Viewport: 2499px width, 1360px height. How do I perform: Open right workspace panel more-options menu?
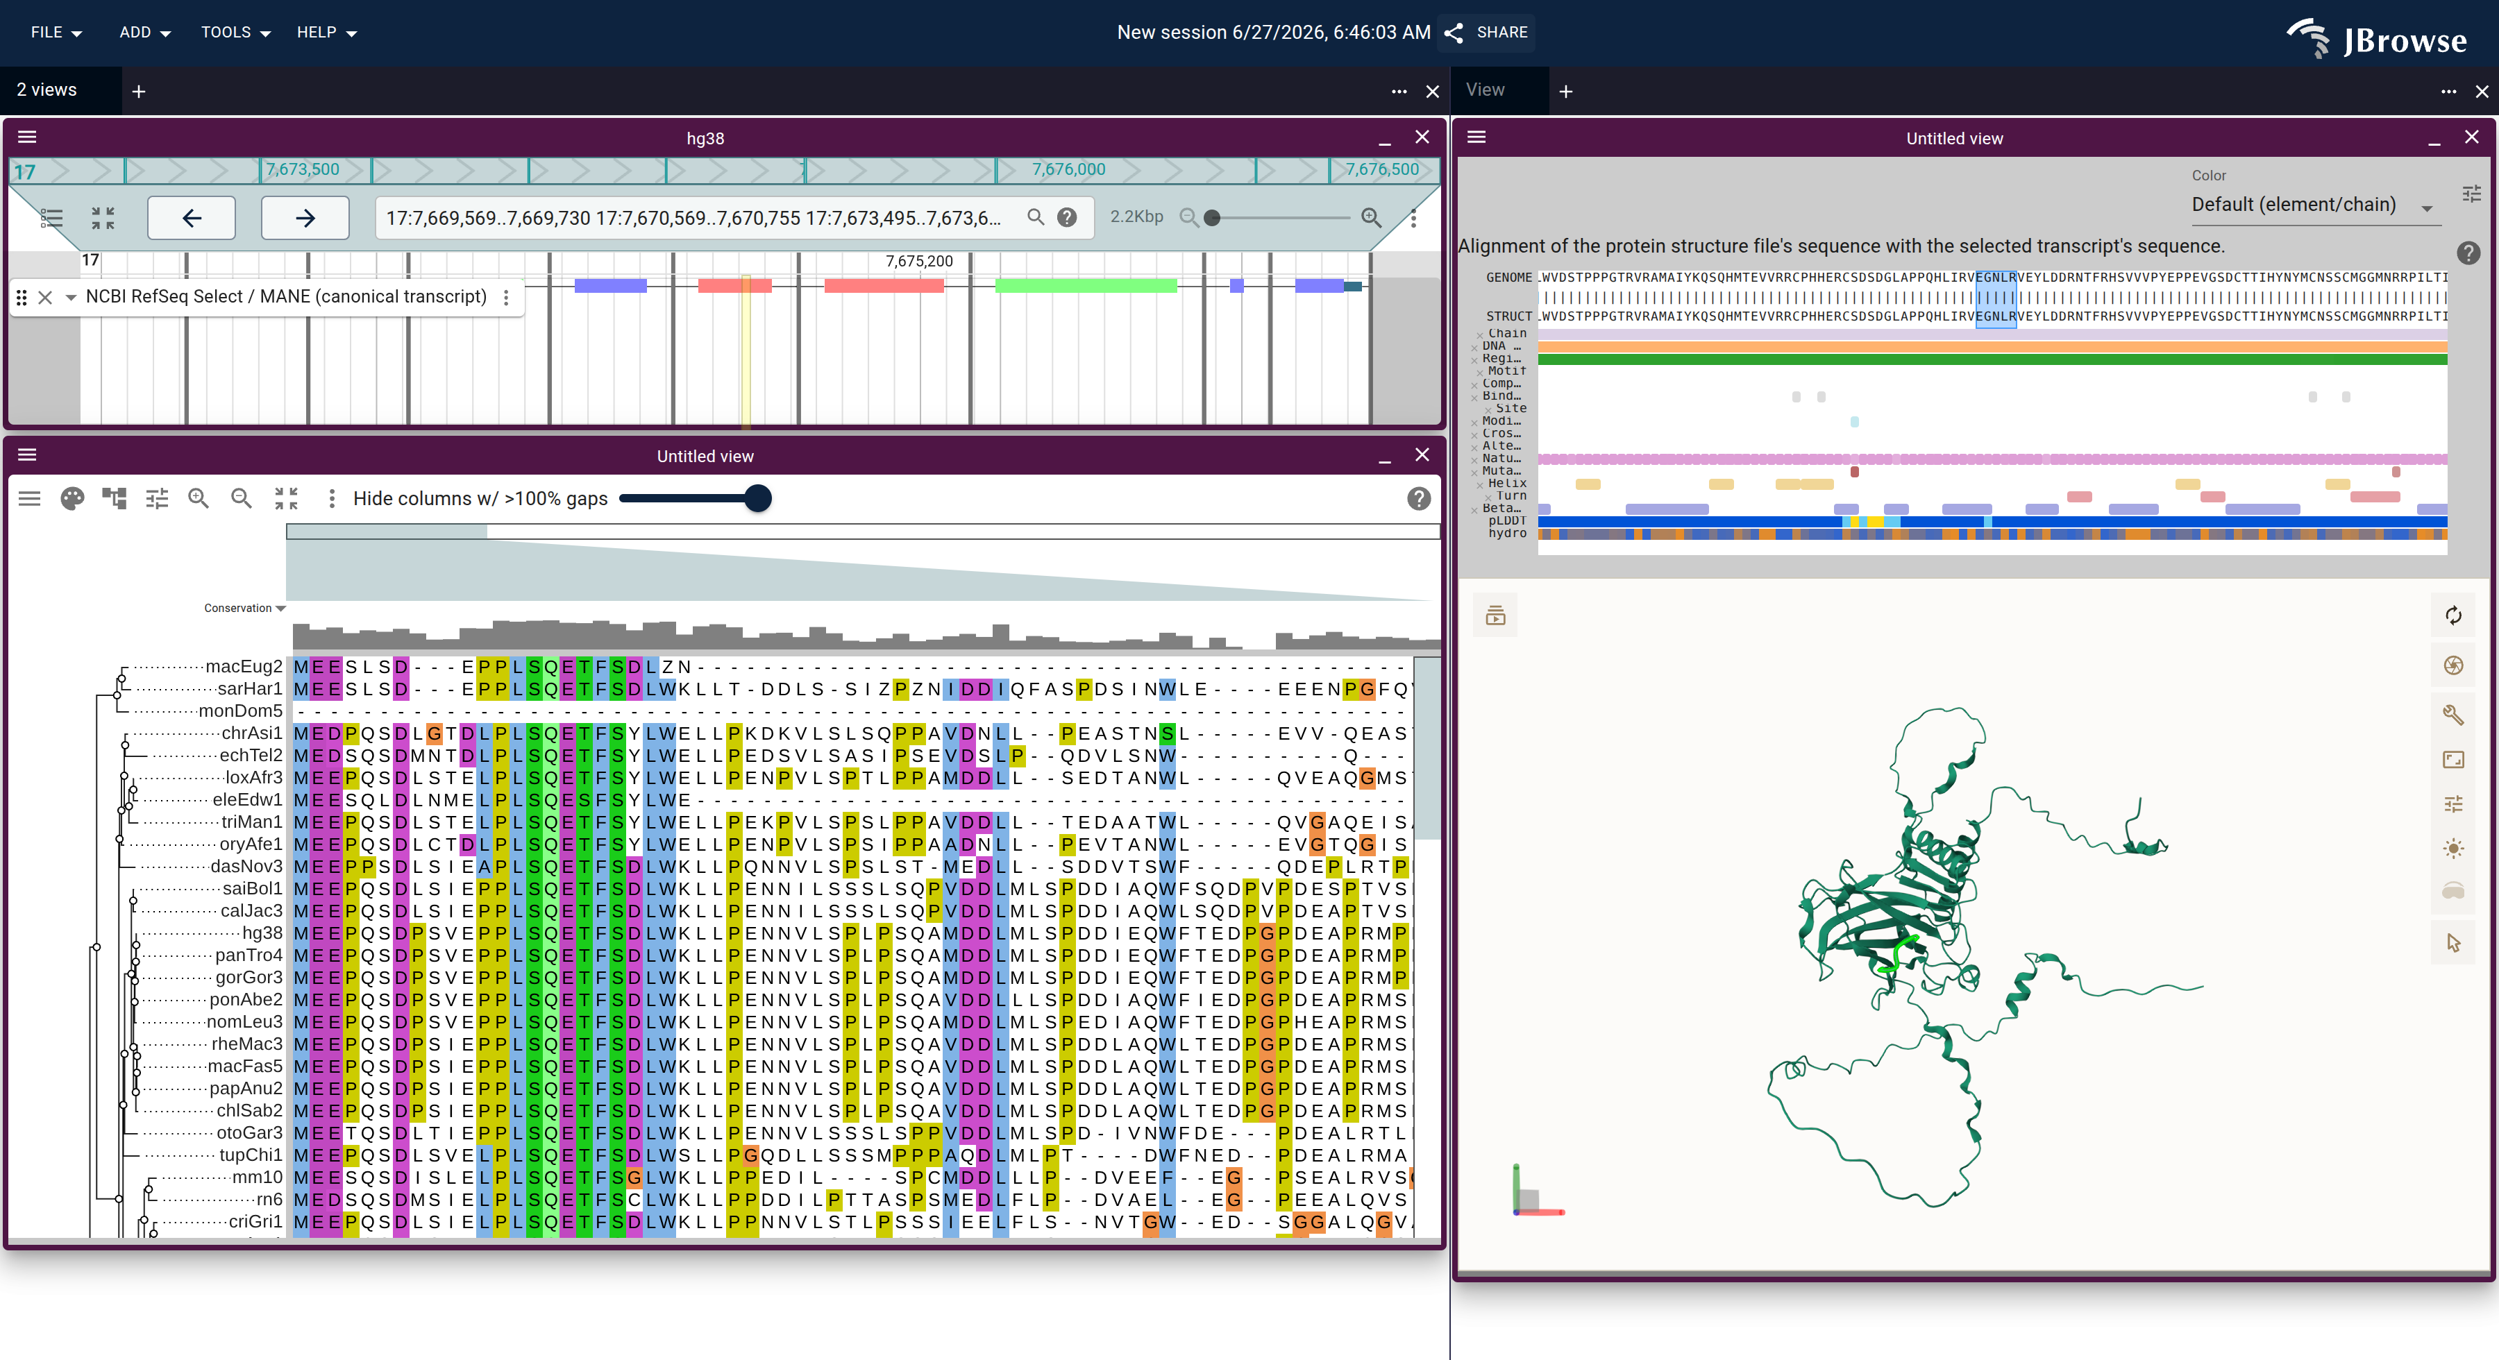coord(2448,91)
